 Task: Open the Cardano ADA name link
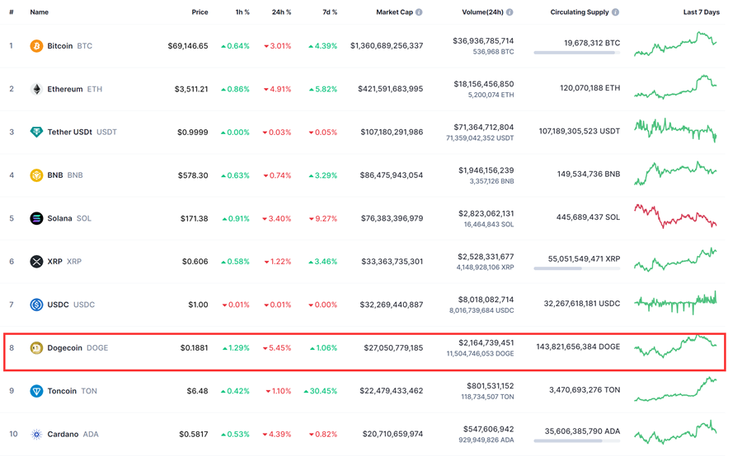tap(73, 435)
